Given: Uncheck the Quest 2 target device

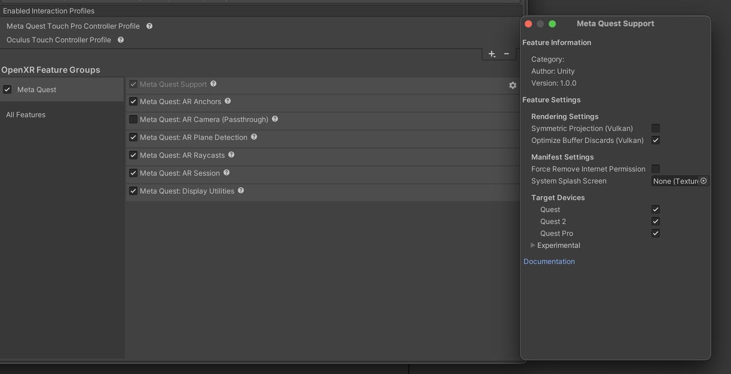Looking at the screenshot, I should 656,221.
